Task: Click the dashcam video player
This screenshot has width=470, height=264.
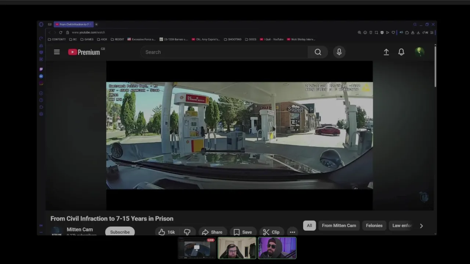Action: point(239,135)
